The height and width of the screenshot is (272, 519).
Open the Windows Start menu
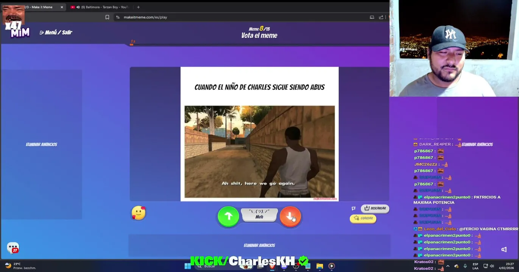click(x=187, y=266)
